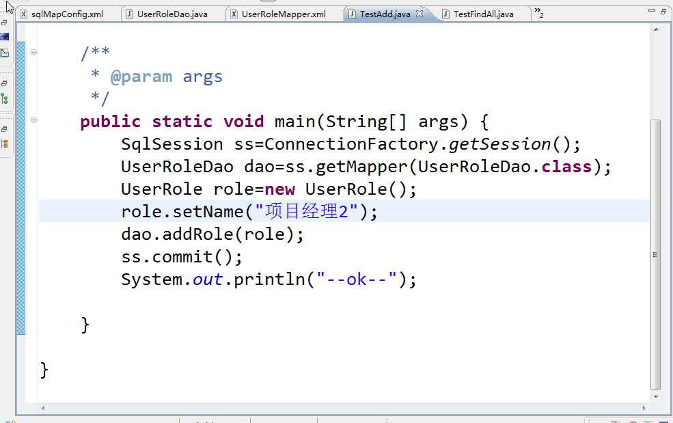Screen dimensions: 673x423
Task: Click the vertical scrollbar thumb
Action: (655, 254)
